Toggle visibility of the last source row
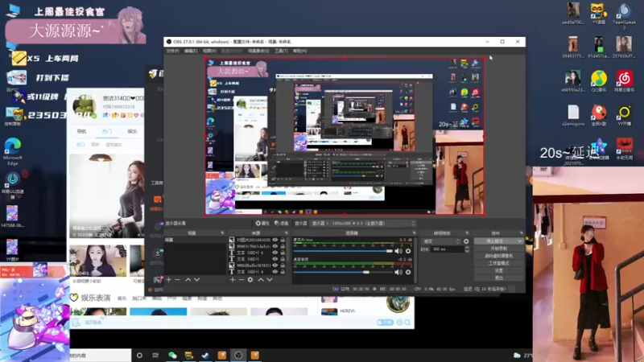Screen dimensions: 644x362 coord(275,272)
